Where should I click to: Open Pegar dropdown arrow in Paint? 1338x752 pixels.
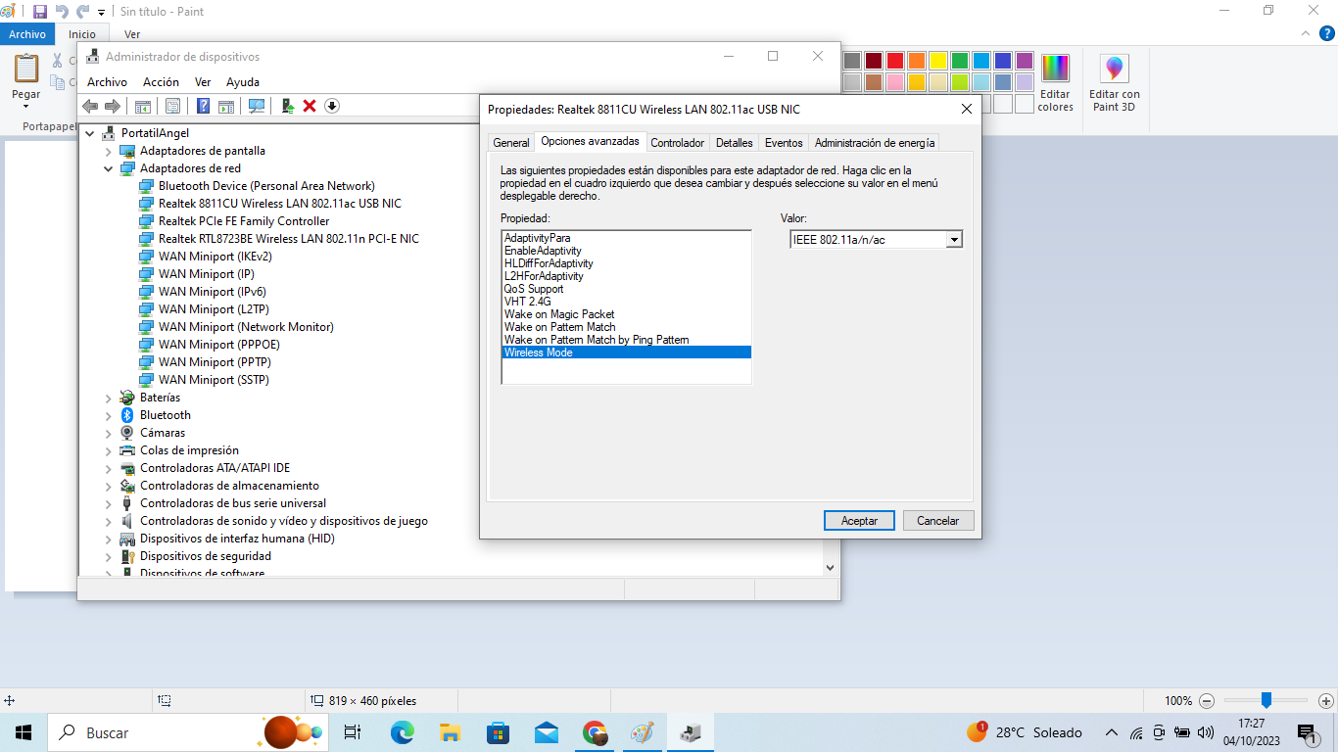pos(26,107)
